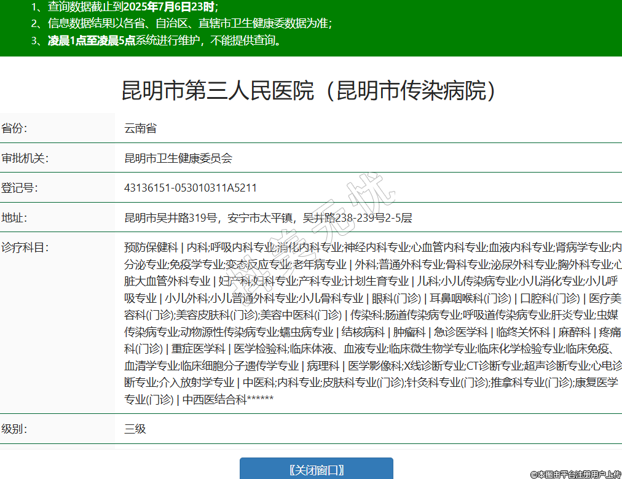Select the 级别 field label
Image resolution: width=622 pixels, height=479 pixels.
pos(14,429)
